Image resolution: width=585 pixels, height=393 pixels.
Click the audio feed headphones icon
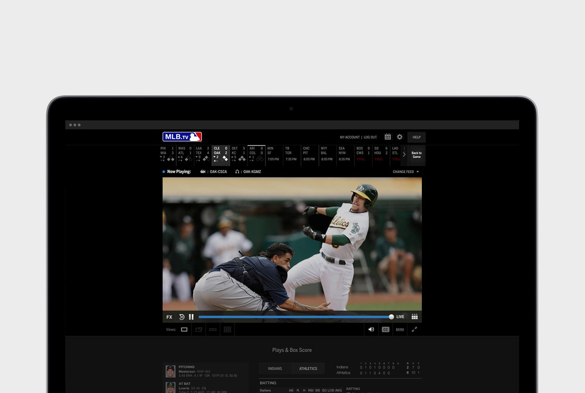click(x=238, y=172)
